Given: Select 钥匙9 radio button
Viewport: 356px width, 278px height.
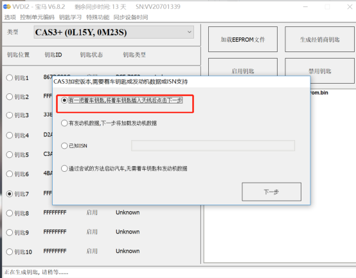Looking at the screenshot, I should coord(9,232).
